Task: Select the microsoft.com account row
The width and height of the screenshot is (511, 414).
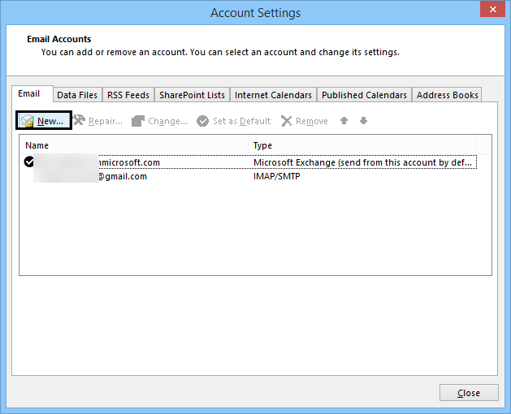Action: click(x=249, y=162)
